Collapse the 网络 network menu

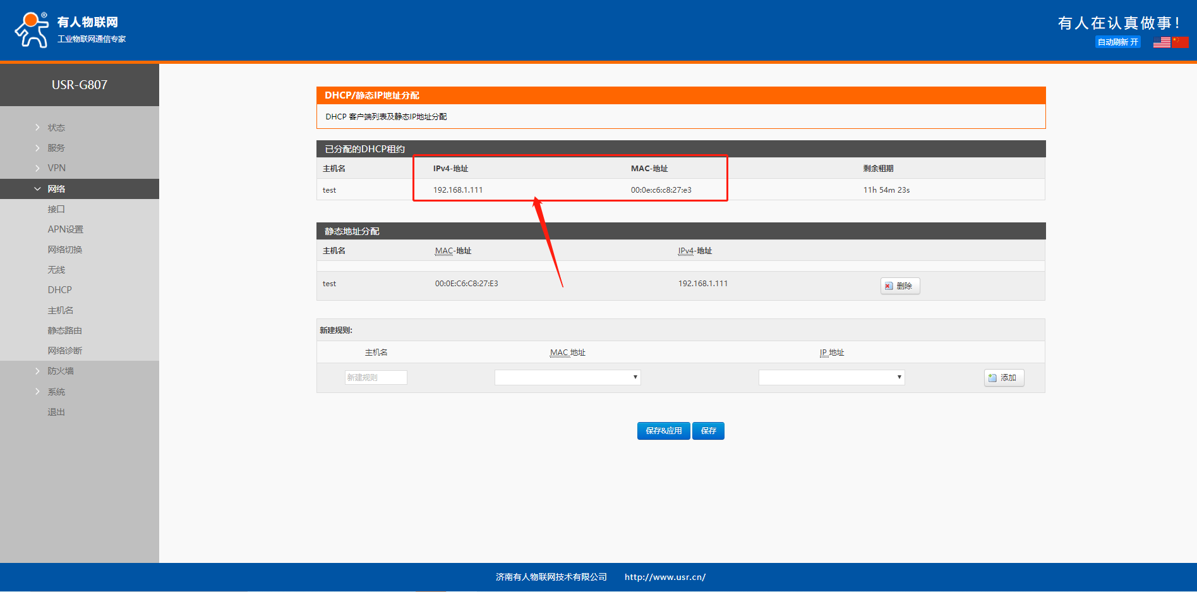(x=56, y=189)
